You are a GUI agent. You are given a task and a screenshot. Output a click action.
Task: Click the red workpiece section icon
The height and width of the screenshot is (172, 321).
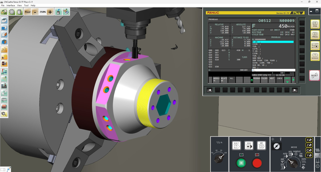point(4,107)
